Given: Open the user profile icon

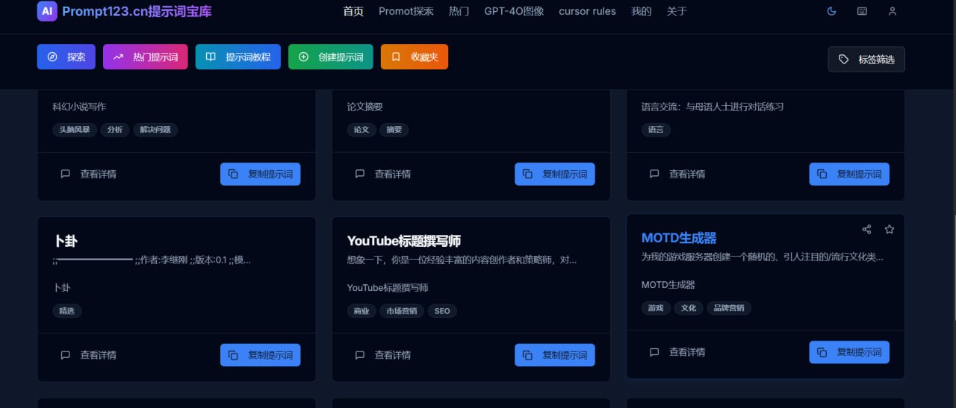Looking at the screenshot, I should tap(892, 11).
